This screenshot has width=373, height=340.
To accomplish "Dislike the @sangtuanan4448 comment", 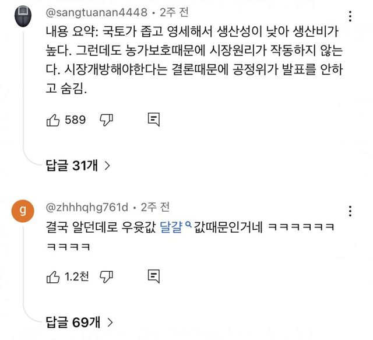I will tap(107, 120).
